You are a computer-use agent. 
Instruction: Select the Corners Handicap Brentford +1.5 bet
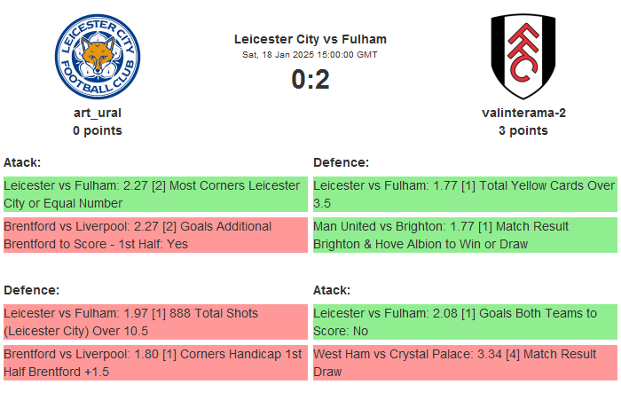pyautogui.click(x=155, y=363)
